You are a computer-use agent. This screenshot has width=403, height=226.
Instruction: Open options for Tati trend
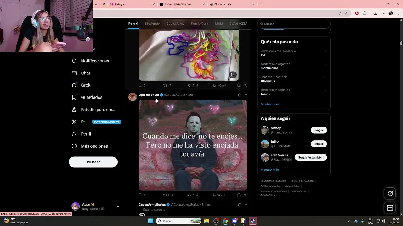pos(325,52)
